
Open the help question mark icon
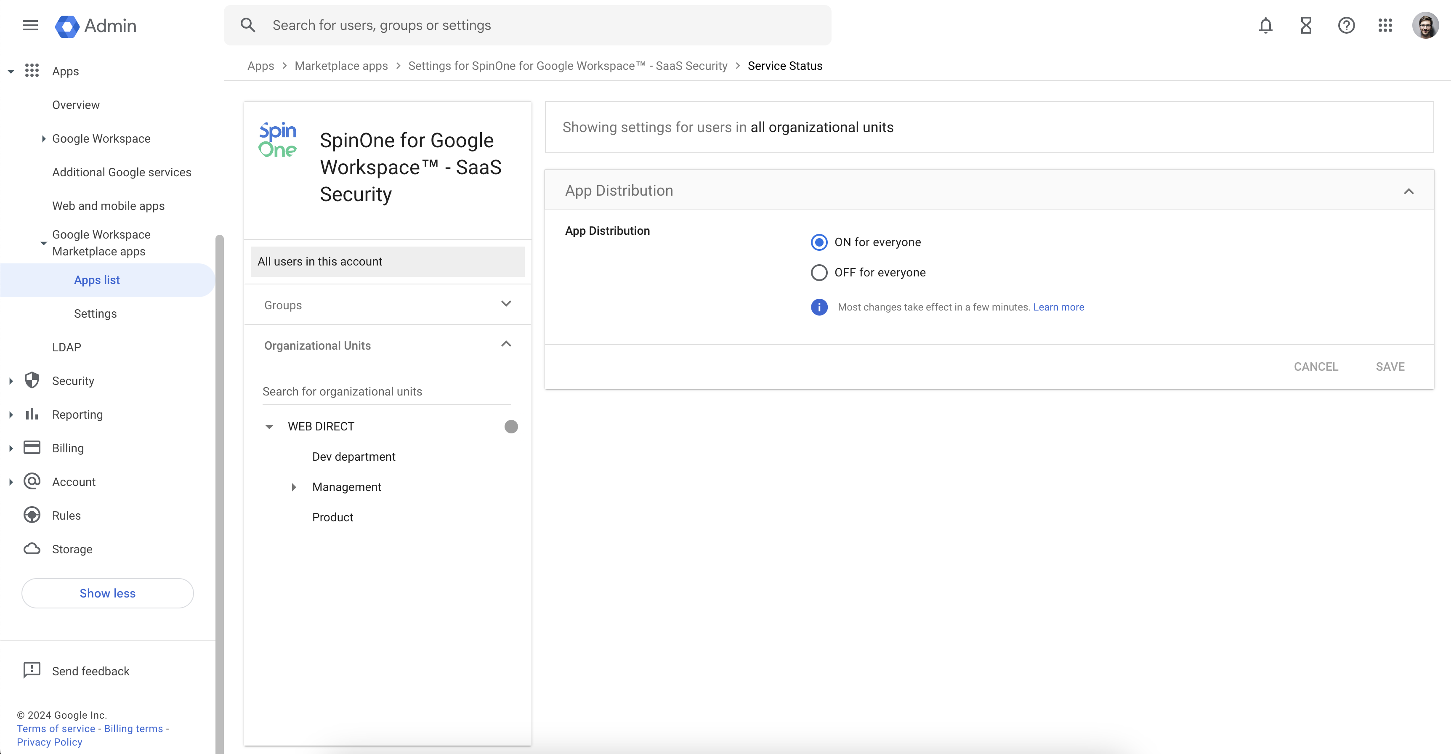click(1346, 25)
